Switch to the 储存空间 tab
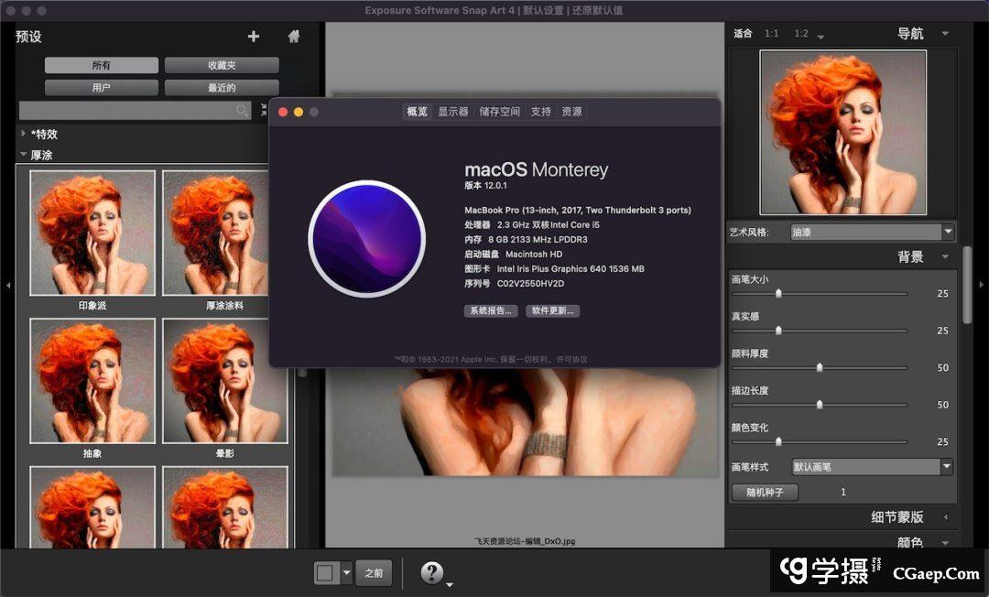The width and height of the screenshot is (989, 597). [499, 112]
